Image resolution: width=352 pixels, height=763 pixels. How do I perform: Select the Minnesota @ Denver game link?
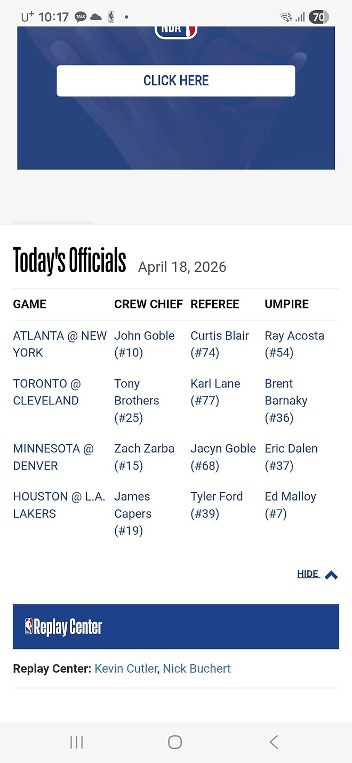(x=53, y=457)
